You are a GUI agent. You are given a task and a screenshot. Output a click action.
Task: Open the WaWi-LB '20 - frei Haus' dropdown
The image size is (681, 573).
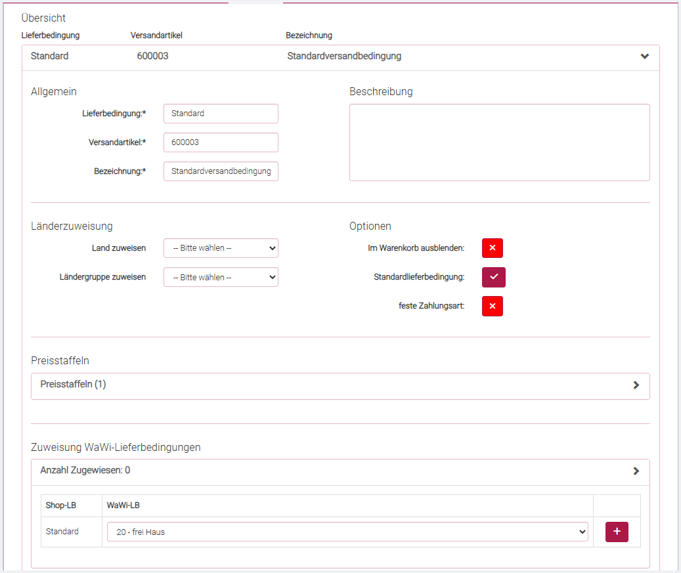pos(347,532)
